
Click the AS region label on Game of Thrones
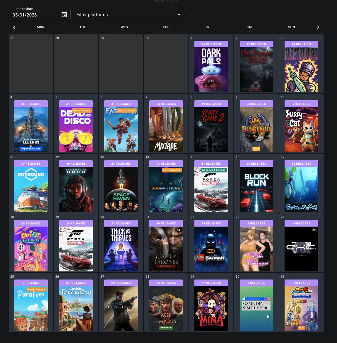pyautogui.click(x=178, y=230)
